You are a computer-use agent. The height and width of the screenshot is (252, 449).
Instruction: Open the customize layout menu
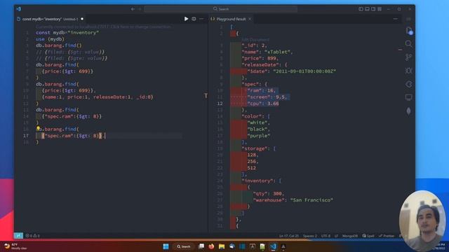point(380,9)
